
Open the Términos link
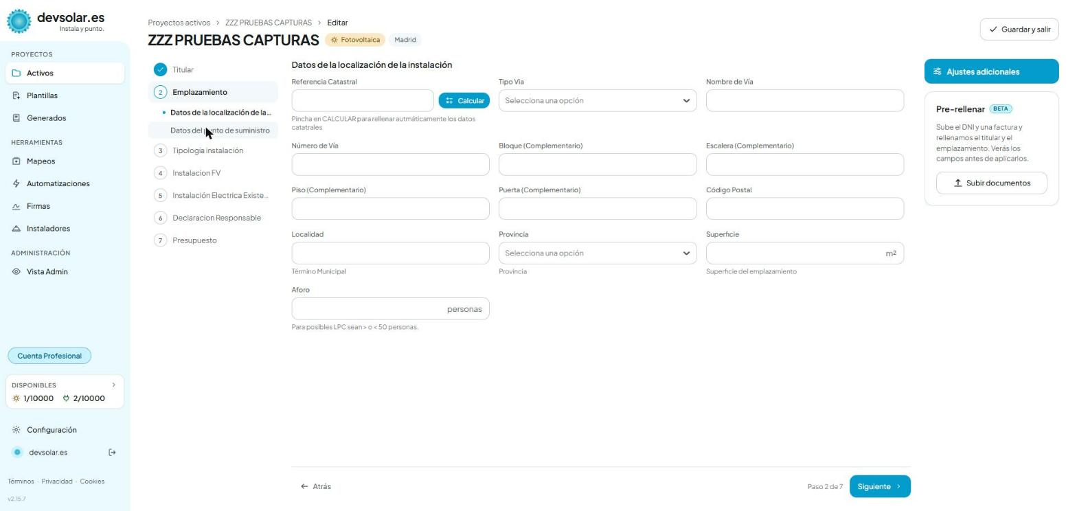(21, 481)
